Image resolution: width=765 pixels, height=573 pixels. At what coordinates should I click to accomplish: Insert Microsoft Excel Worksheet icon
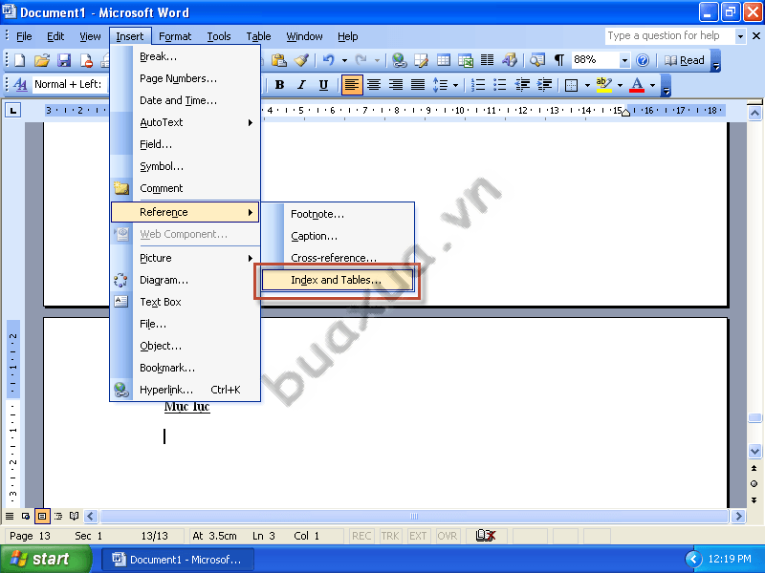(466, 60)
